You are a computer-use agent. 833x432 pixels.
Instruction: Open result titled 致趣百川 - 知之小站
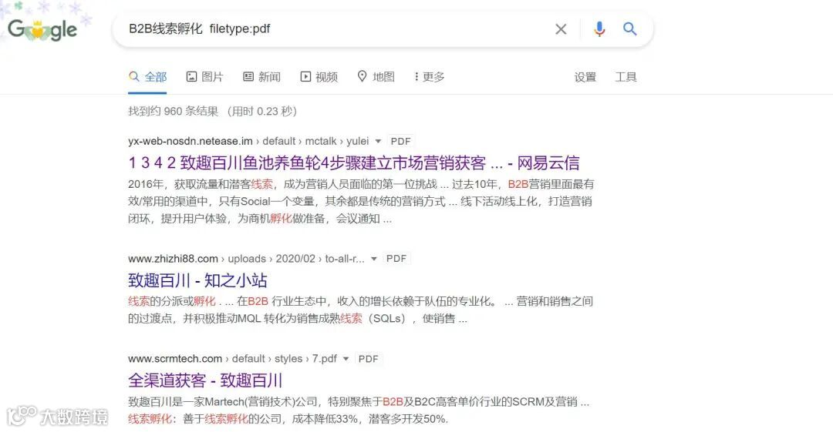pos(197,280)
